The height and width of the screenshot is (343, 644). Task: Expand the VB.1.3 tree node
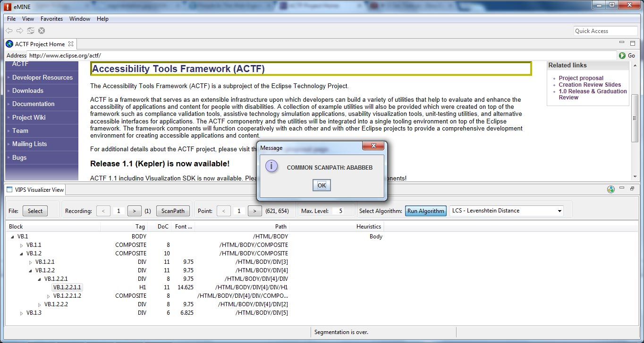coord(21,313)
